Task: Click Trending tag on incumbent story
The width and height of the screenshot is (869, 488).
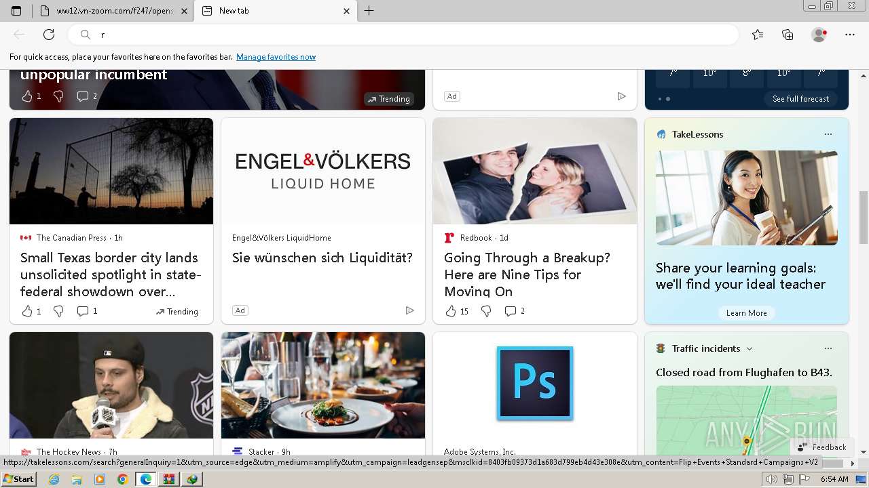Action: (389, 99)
